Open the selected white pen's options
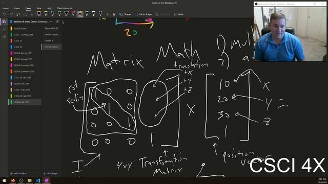Viewport: 328px width, 184px height. click(x=80, y=14)
